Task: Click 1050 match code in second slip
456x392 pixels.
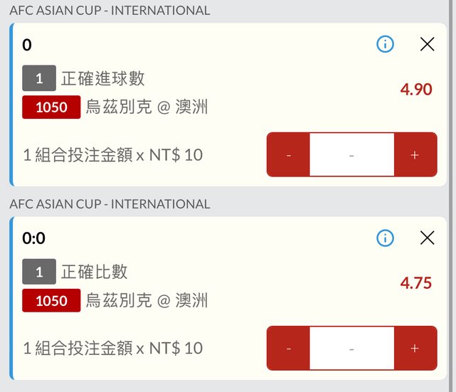Action: pyautogui.click(x=51, y=301)
